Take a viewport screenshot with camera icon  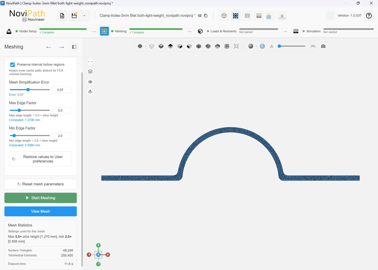tap(323, 46)
